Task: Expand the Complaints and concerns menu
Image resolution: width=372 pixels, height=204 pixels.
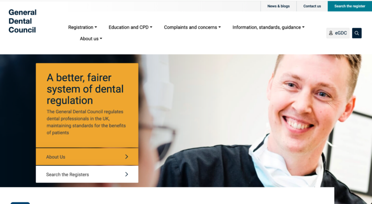Action: [192, 27]
